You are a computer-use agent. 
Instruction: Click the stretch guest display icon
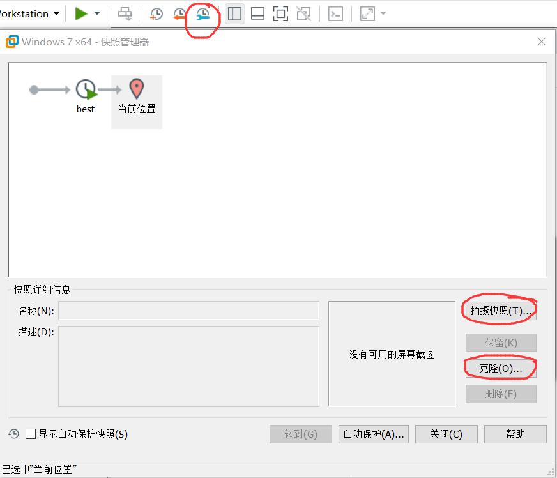point(367,14)
